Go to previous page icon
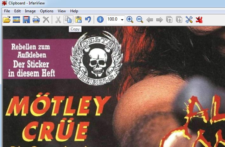225x147 pixels. (x=169, y=20)
